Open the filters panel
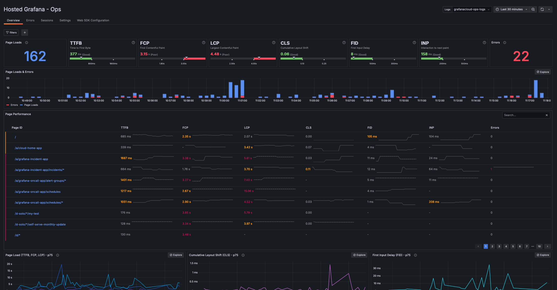The width and height of the screenshot is (557, 290). click(11, 32)
